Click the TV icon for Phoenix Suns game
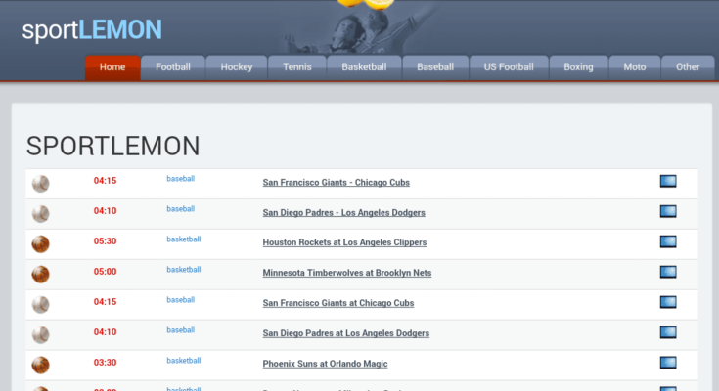The image size is (719, 391). tap(668, 363)
